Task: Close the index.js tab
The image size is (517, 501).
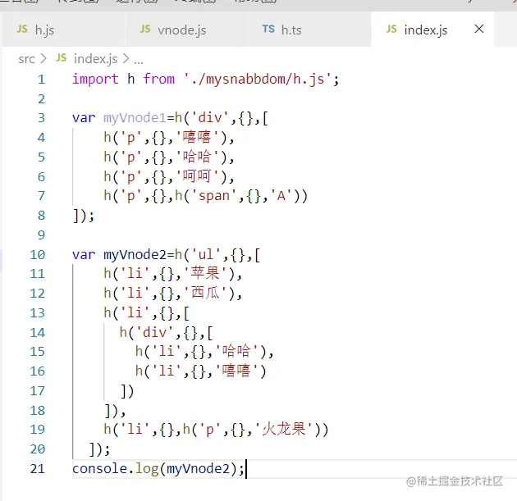Action: click(479, 29)
